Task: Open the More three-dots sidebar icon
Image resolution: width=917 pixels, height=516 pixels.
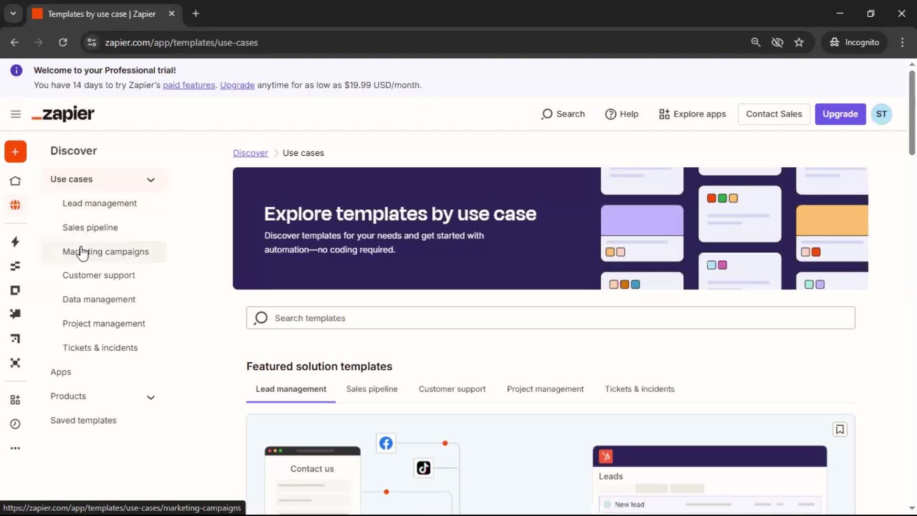Action: pos(15,448)
